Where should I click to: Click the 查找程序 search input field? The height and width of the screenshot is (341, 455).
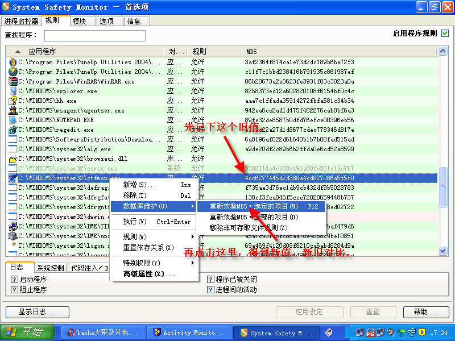coord(95,36)
